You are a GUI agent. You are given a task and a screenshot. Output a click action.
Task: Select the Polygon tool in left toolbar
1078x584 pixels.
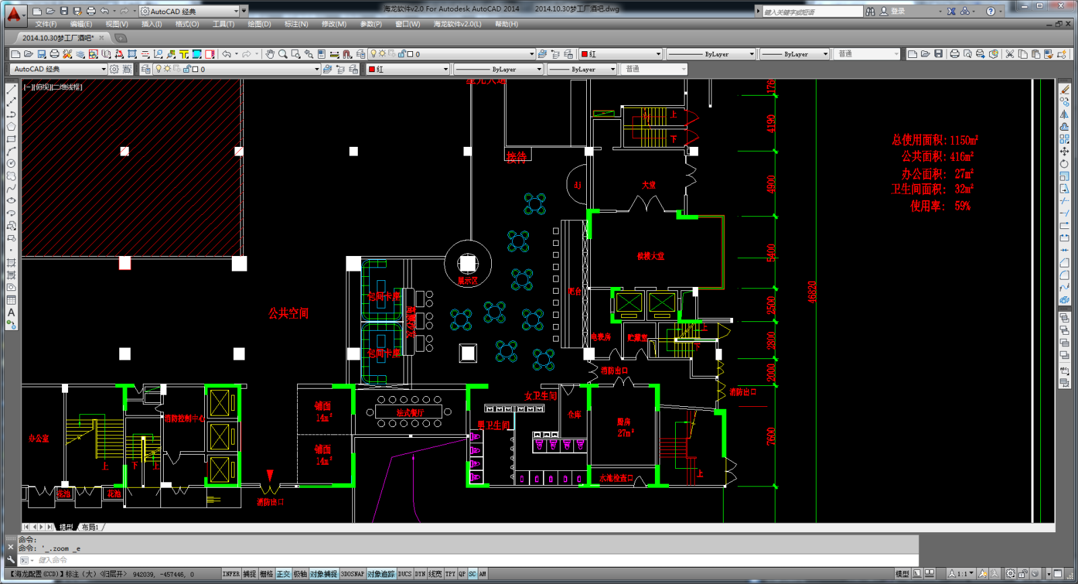click(11, 126)
